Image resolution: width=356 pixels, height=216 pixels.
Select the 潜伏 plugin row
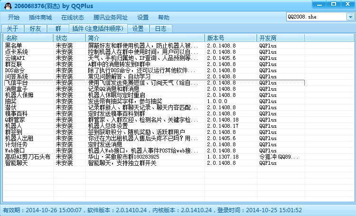coord(154,107)
